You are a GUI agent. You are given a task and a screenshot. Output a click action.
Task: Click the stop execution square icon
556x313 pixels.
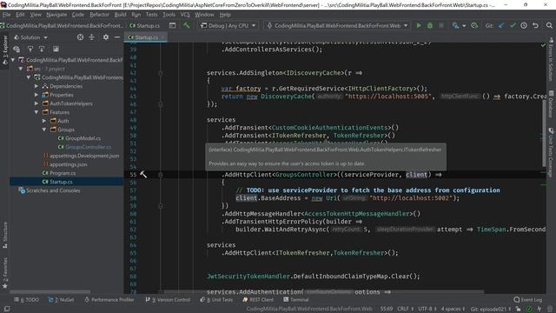(x=441, y=25)
